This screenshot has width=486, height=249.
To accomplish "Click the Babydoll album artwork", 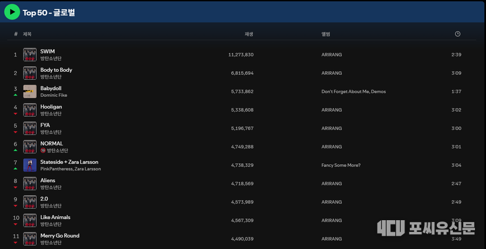I will [x=30, y=91].
